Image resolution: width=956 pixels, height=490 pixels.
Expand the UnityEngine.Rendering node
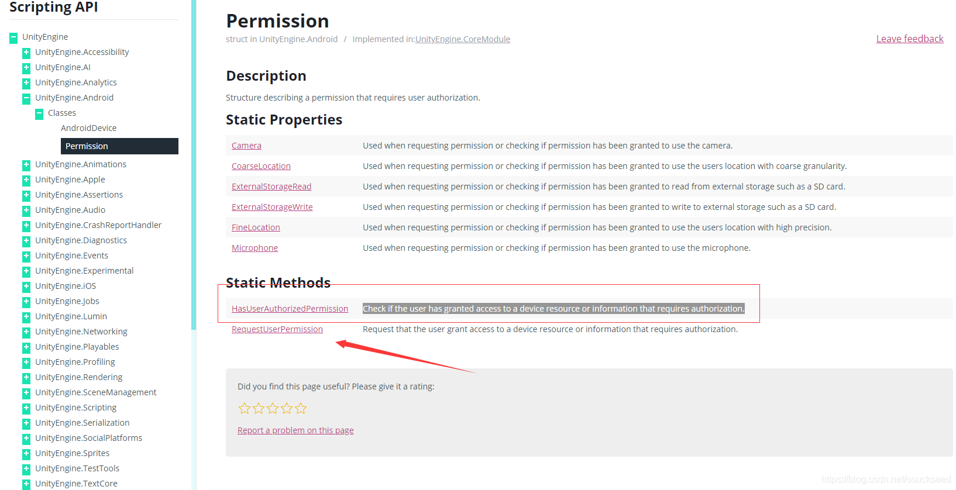[26, 378]
